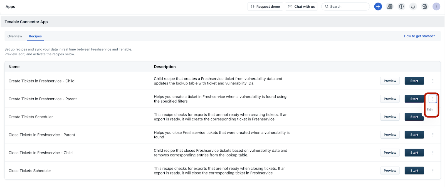
Task: Click recipe name Close Tickets in Freshservice - Child
Action: pos(41,153)
